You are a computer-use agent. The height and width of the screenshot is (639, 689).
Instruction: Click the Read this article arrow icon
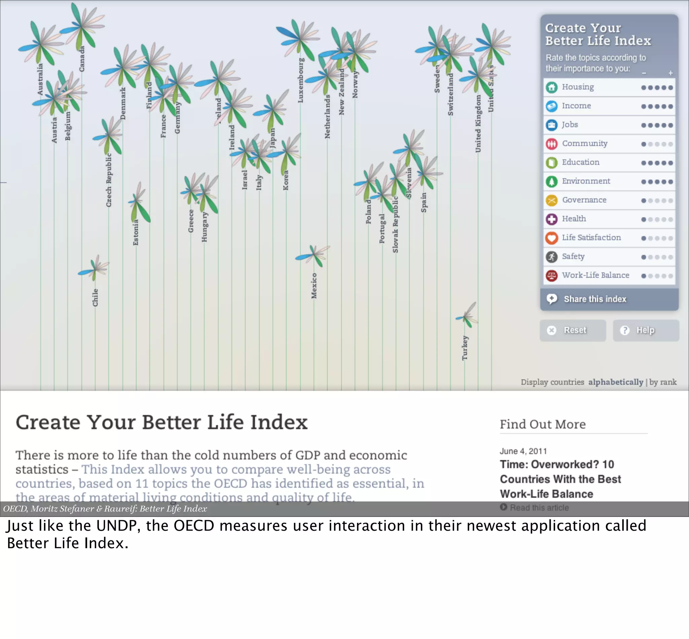pyautogui.click(x=504, y=507)
